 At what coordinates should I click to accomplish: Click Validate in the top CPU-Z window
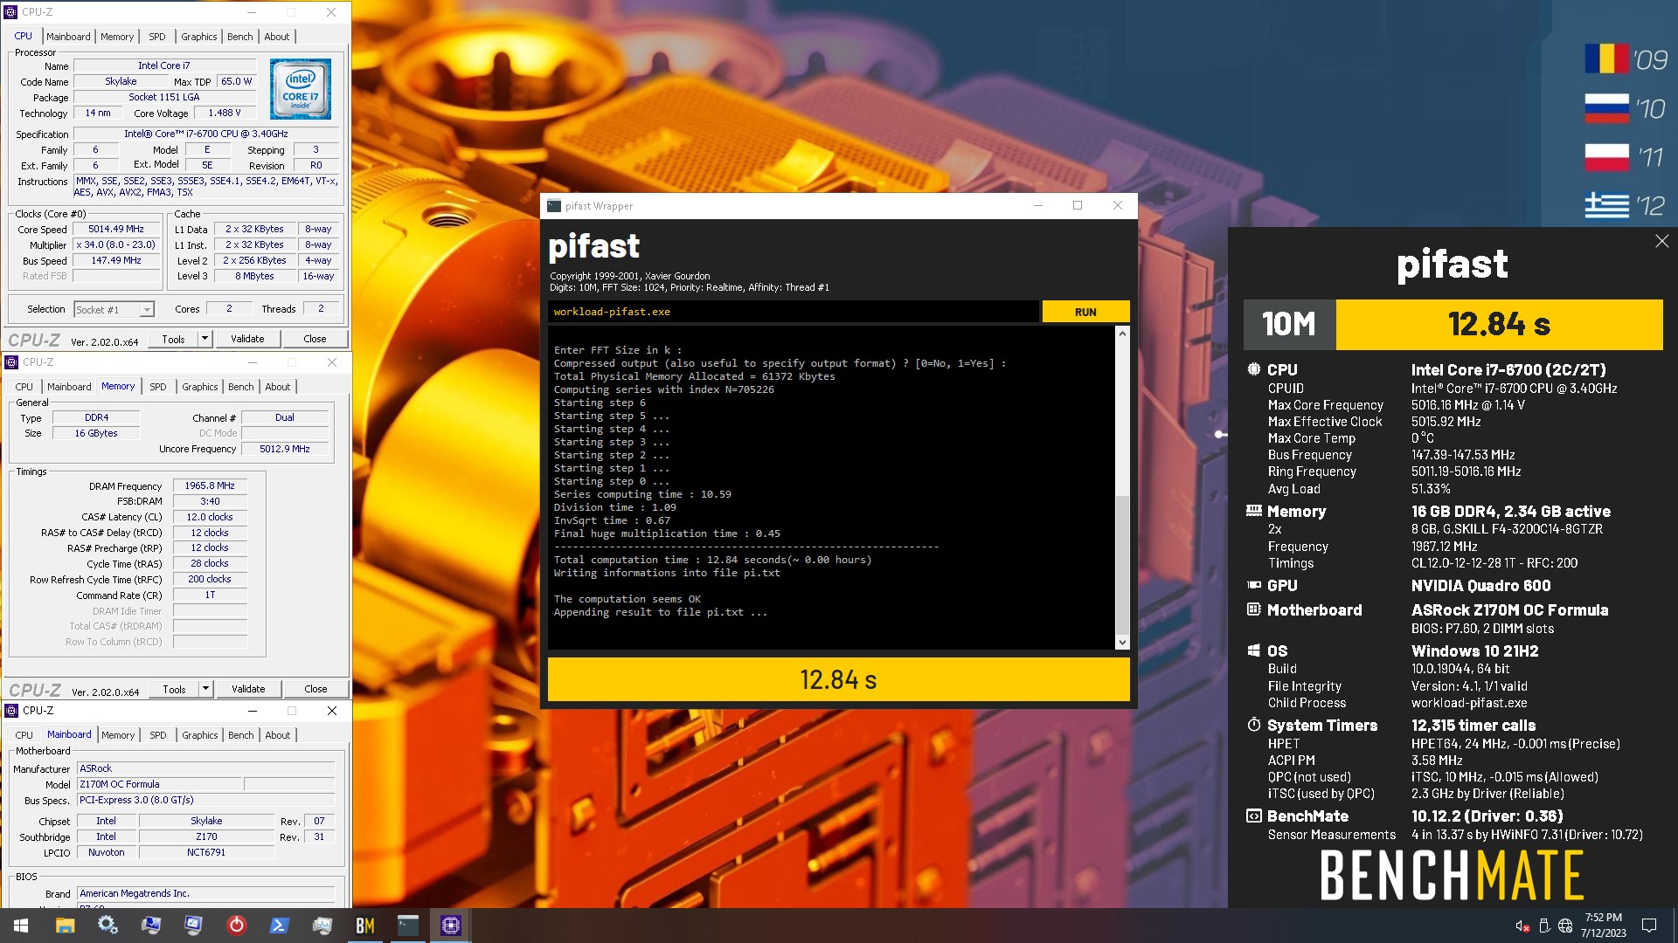(x=247, y=339)
